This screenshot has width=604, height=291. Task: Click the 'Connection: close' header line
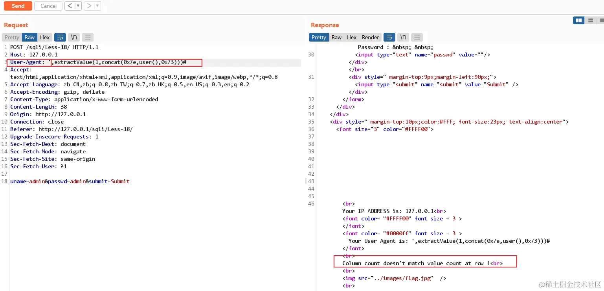click(37, 122)
